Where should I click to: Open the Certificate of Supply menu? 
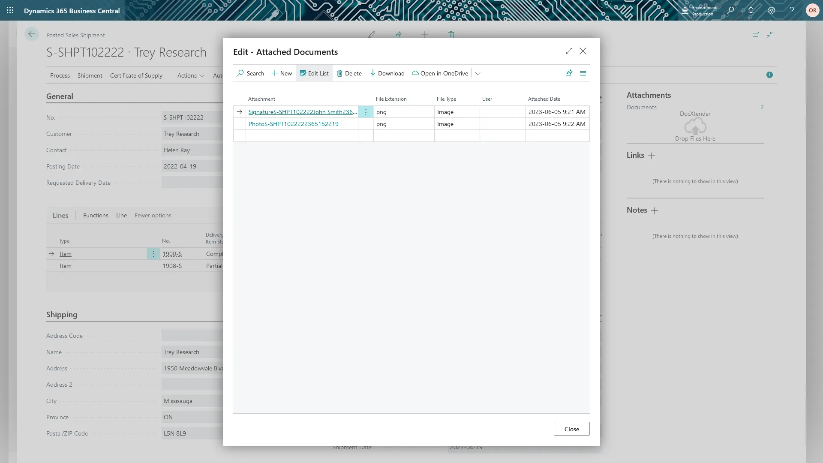click(x=136, y=75)
